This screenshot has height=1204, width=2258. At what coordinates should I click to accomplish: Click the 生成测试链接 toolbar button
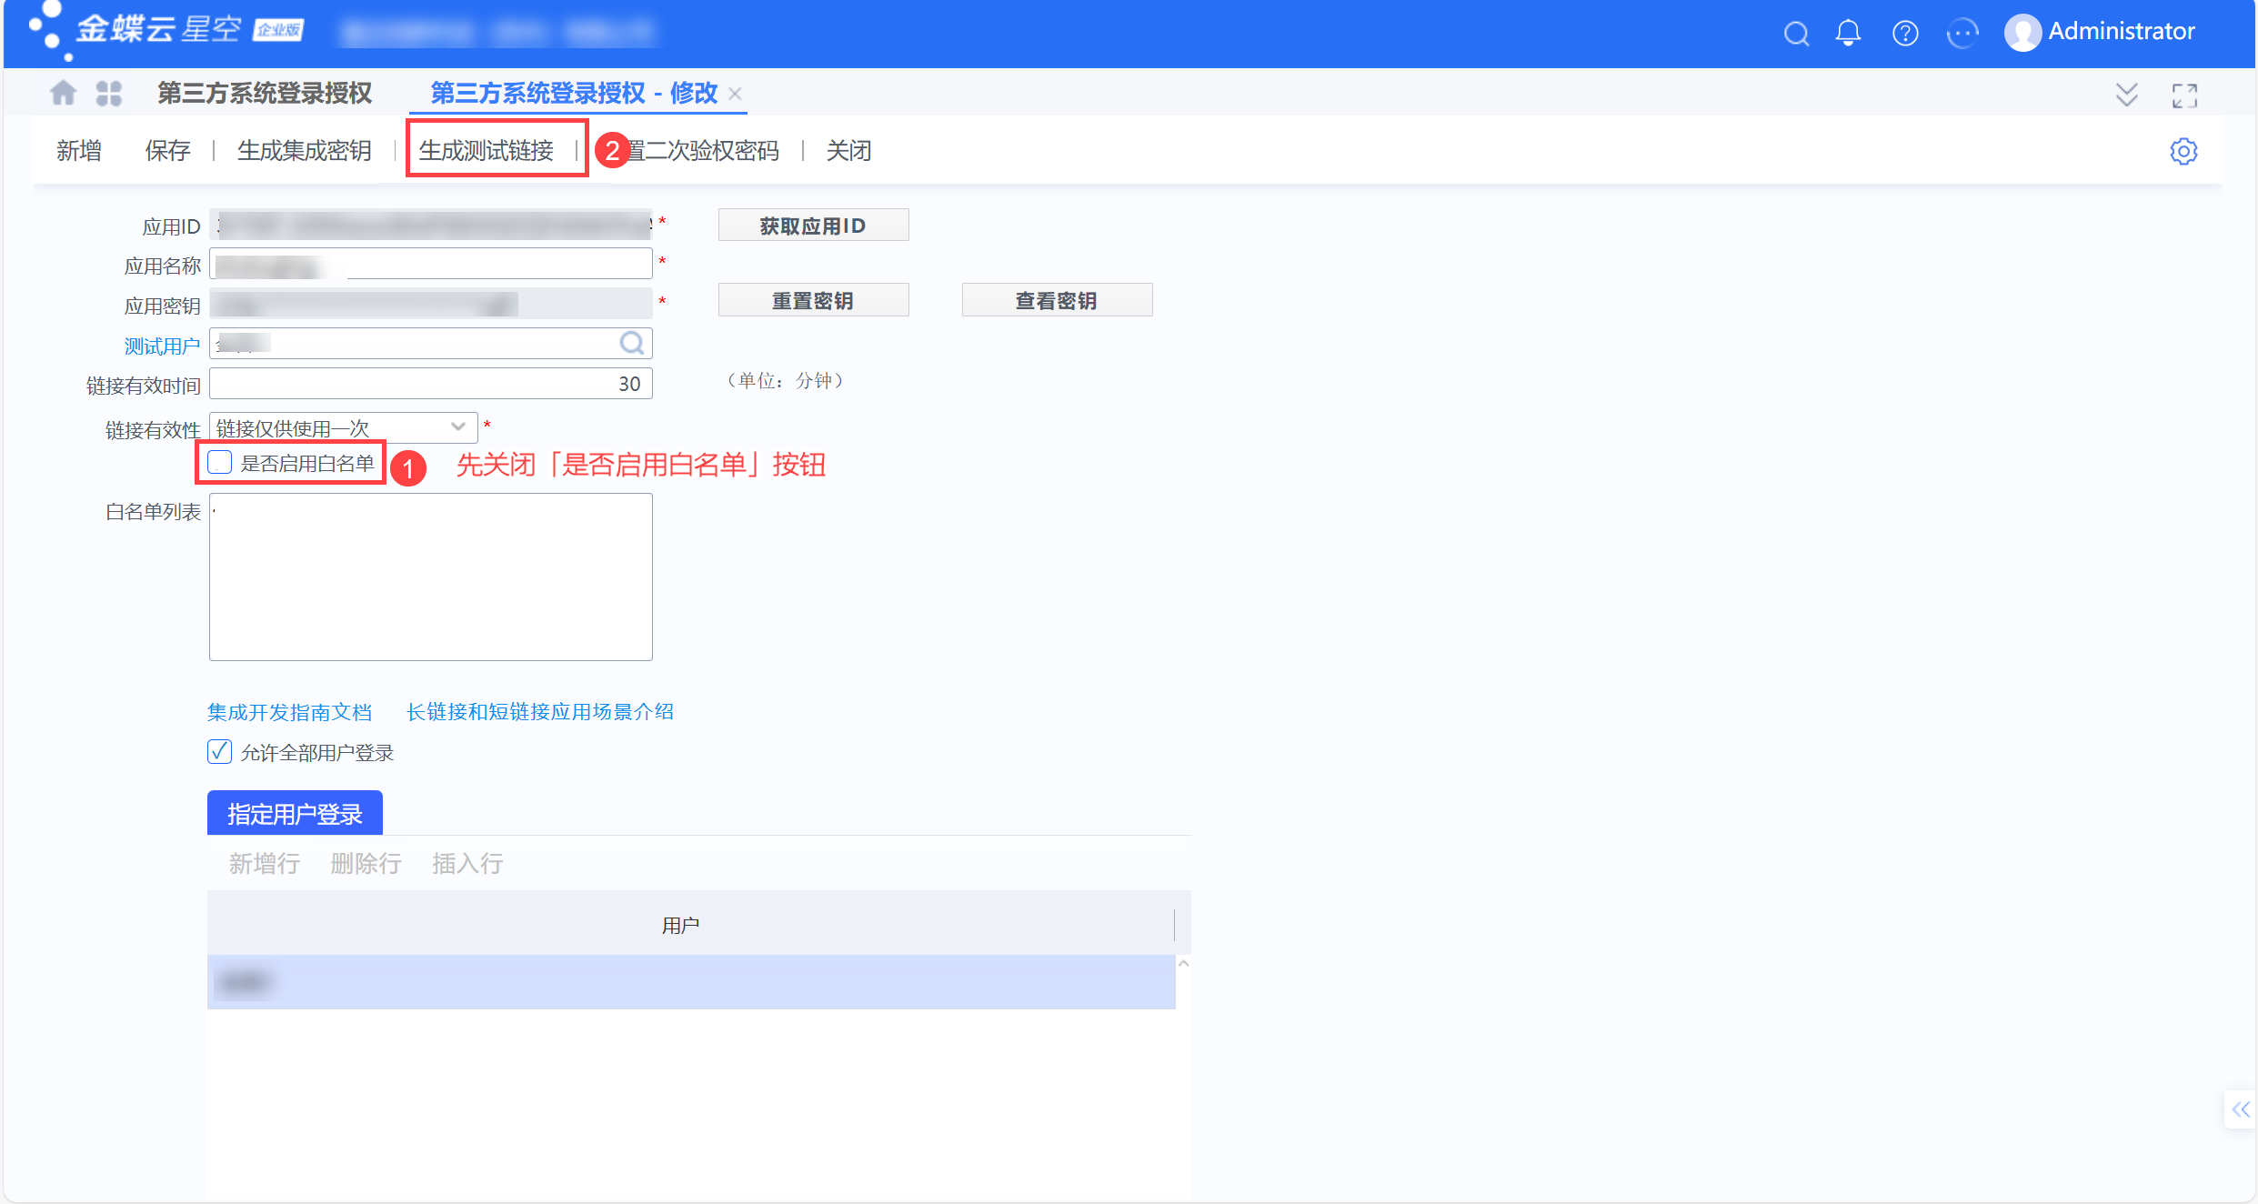[x=487, y=150]
